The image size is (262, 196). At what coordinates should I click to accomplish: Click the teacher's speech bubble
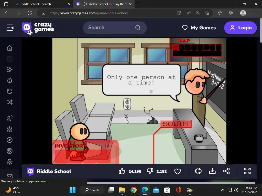pos(142,80)
